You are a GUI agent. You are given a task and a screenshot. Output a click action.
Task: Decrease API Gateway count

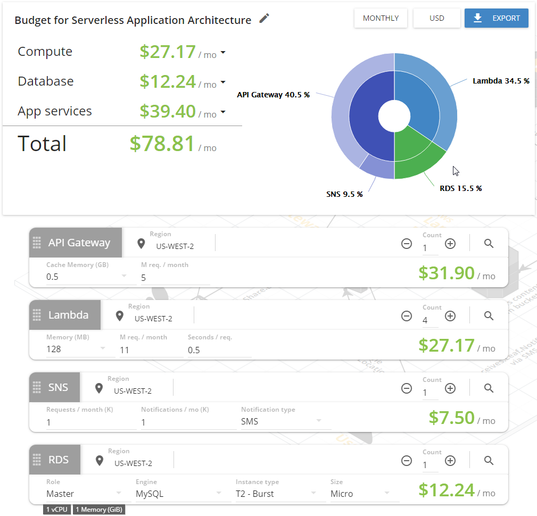point(407,244)
